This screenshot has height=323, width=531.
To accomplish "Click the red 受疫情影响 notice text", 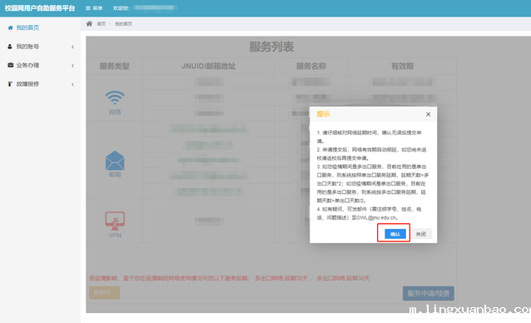I will (229, 278).
